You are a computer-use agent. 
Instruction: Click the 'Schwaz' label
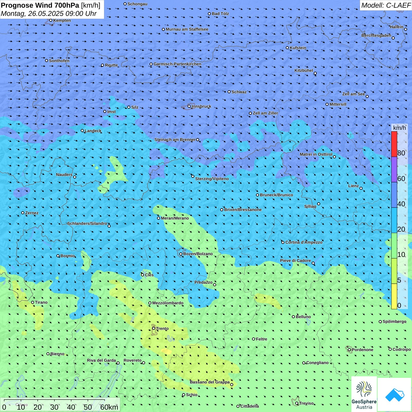(x=239, y=92)
